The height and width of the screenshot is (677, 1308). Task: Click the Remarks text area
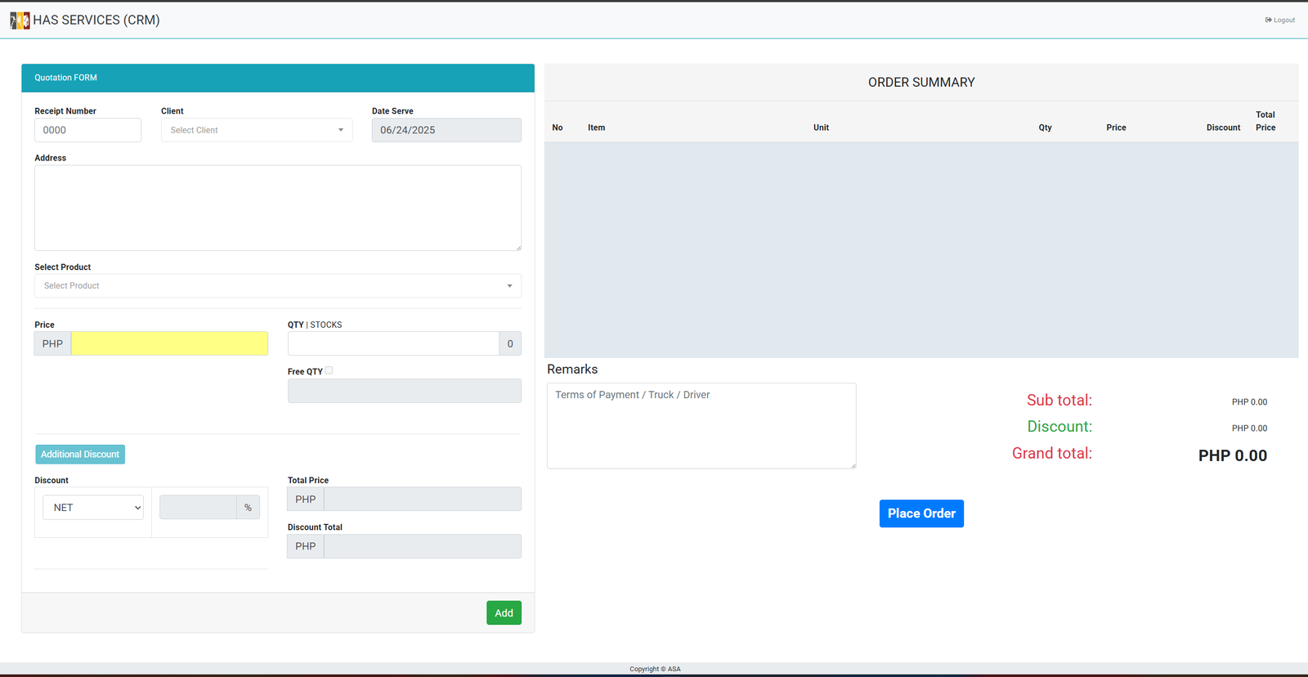701,426
